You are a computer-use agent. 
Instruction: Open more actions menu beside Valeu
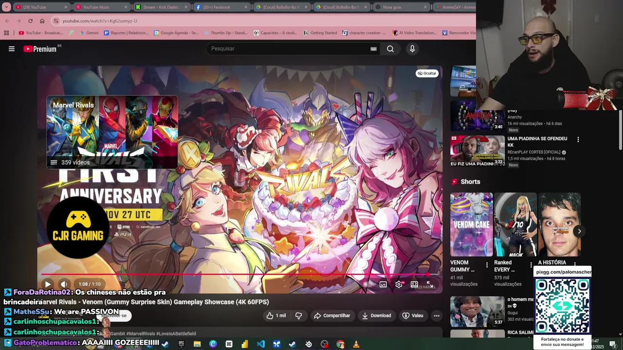437,315
